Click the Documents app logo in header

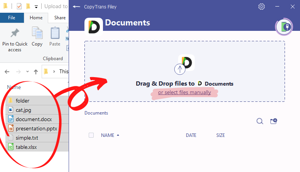click(x=94, y=27)
